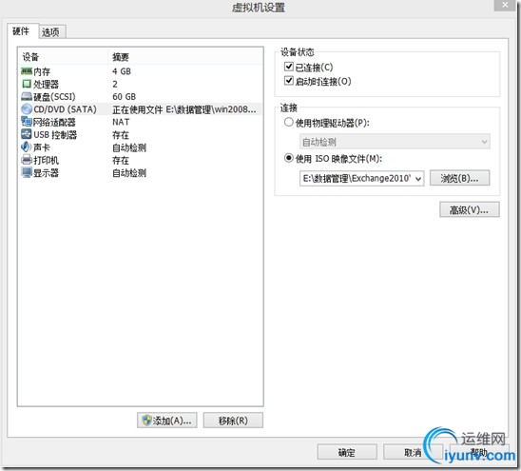Click the 取消 button

tap(413, 452)
